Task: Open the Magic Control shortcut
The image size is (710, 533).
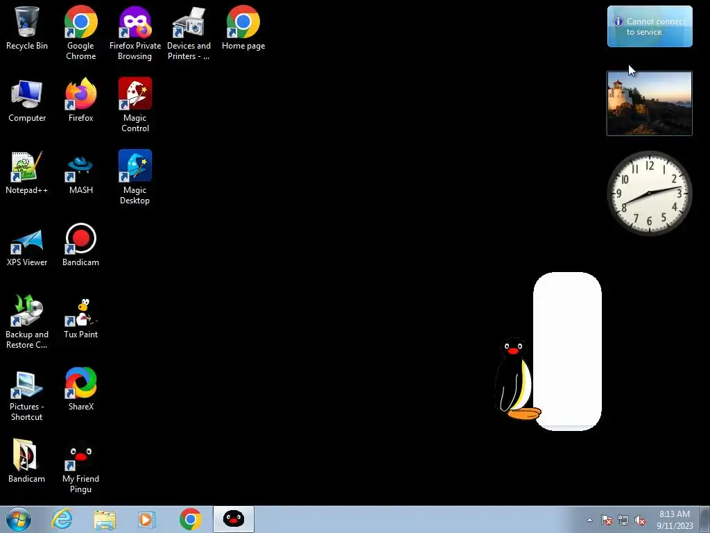Action: pos(135,105)
